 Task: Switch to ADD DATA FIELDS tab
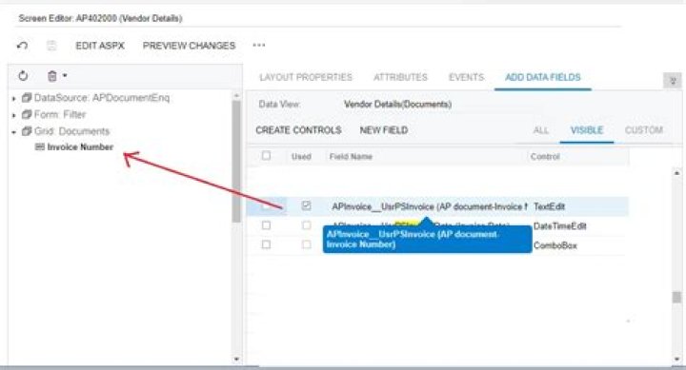[x=543, y=77]
